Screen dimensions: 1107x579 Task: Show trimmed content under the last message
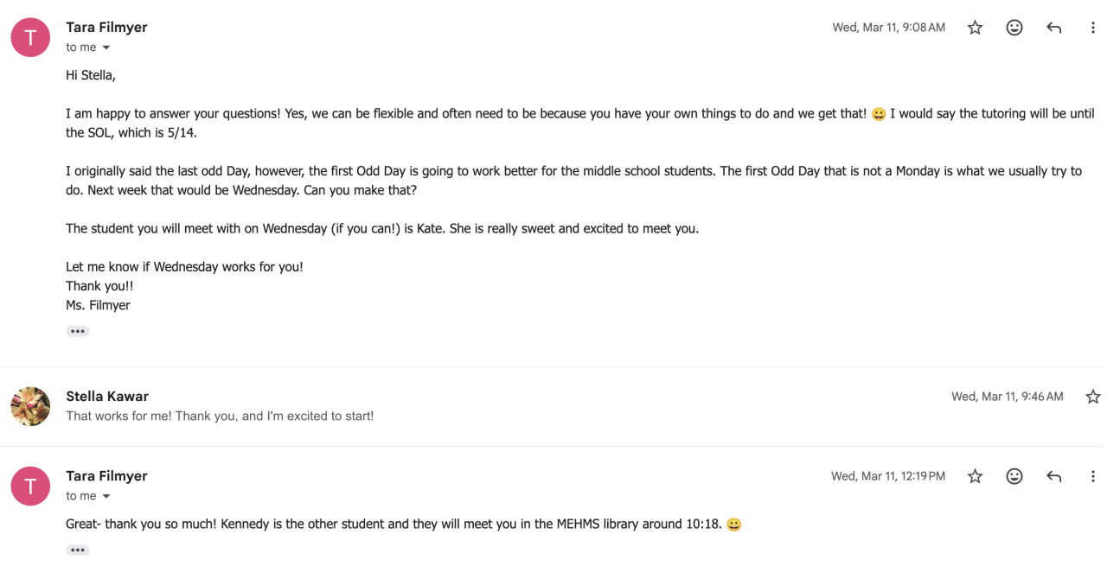click(x=78, y=550)
